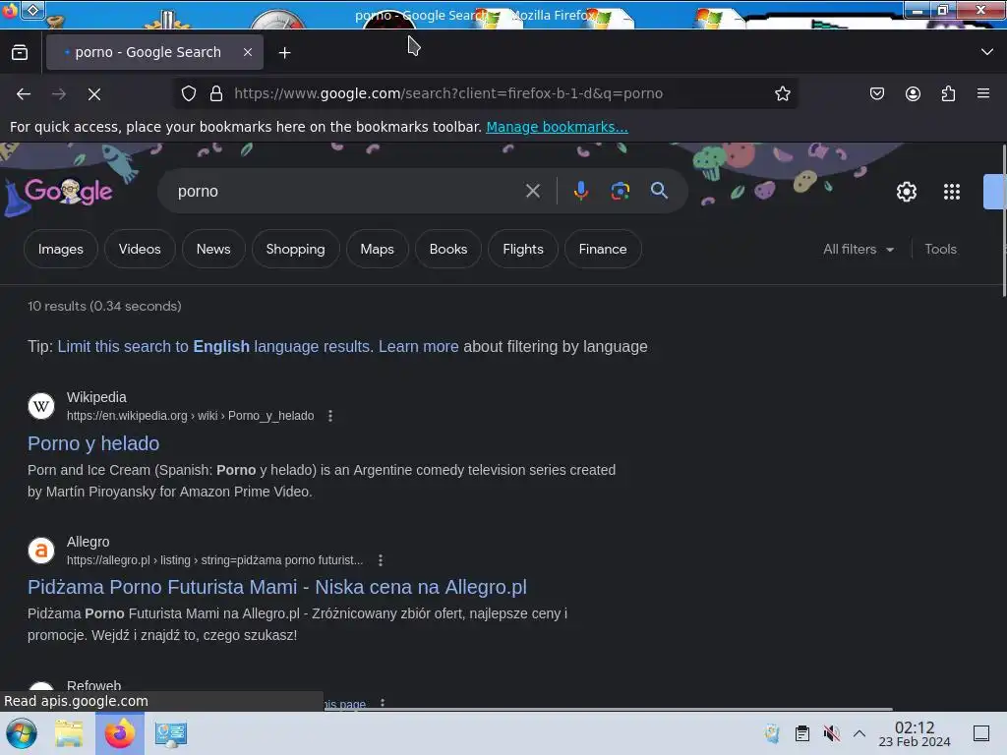Open the Extensions puzzle icon
Screen dimensions: 1007x755
[948, 93]
